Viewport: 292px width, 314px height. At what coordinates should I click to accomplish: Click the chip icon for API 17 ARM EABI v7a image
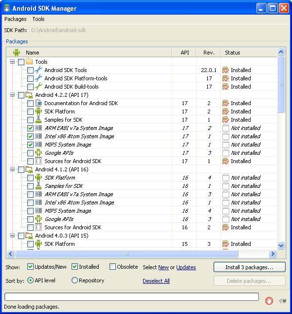38,128
